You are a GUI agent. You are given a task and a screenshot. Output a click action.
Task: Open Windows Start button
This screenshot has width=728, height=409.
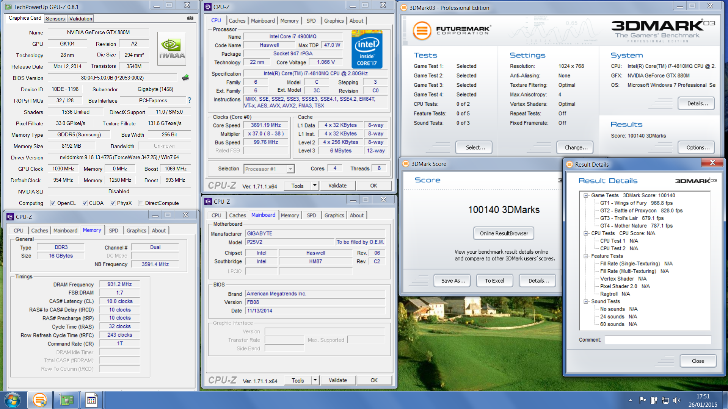pyautogui.click(x=12, y=400)
